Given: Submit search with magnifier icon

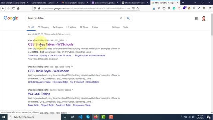Looking at the screenshot, I should 128,18.
